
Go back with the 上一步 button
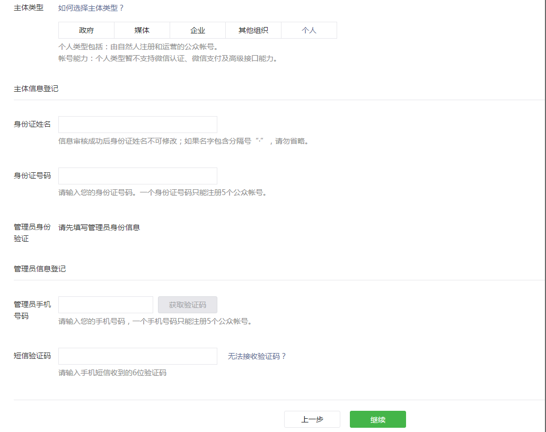[x=312, y=419]
